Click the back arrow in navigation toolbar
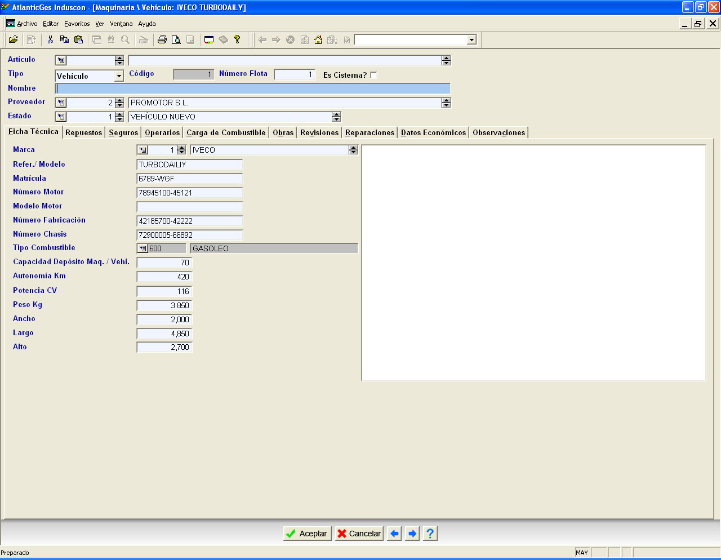The width and height of the screenshot is (721, 560). 262,39
